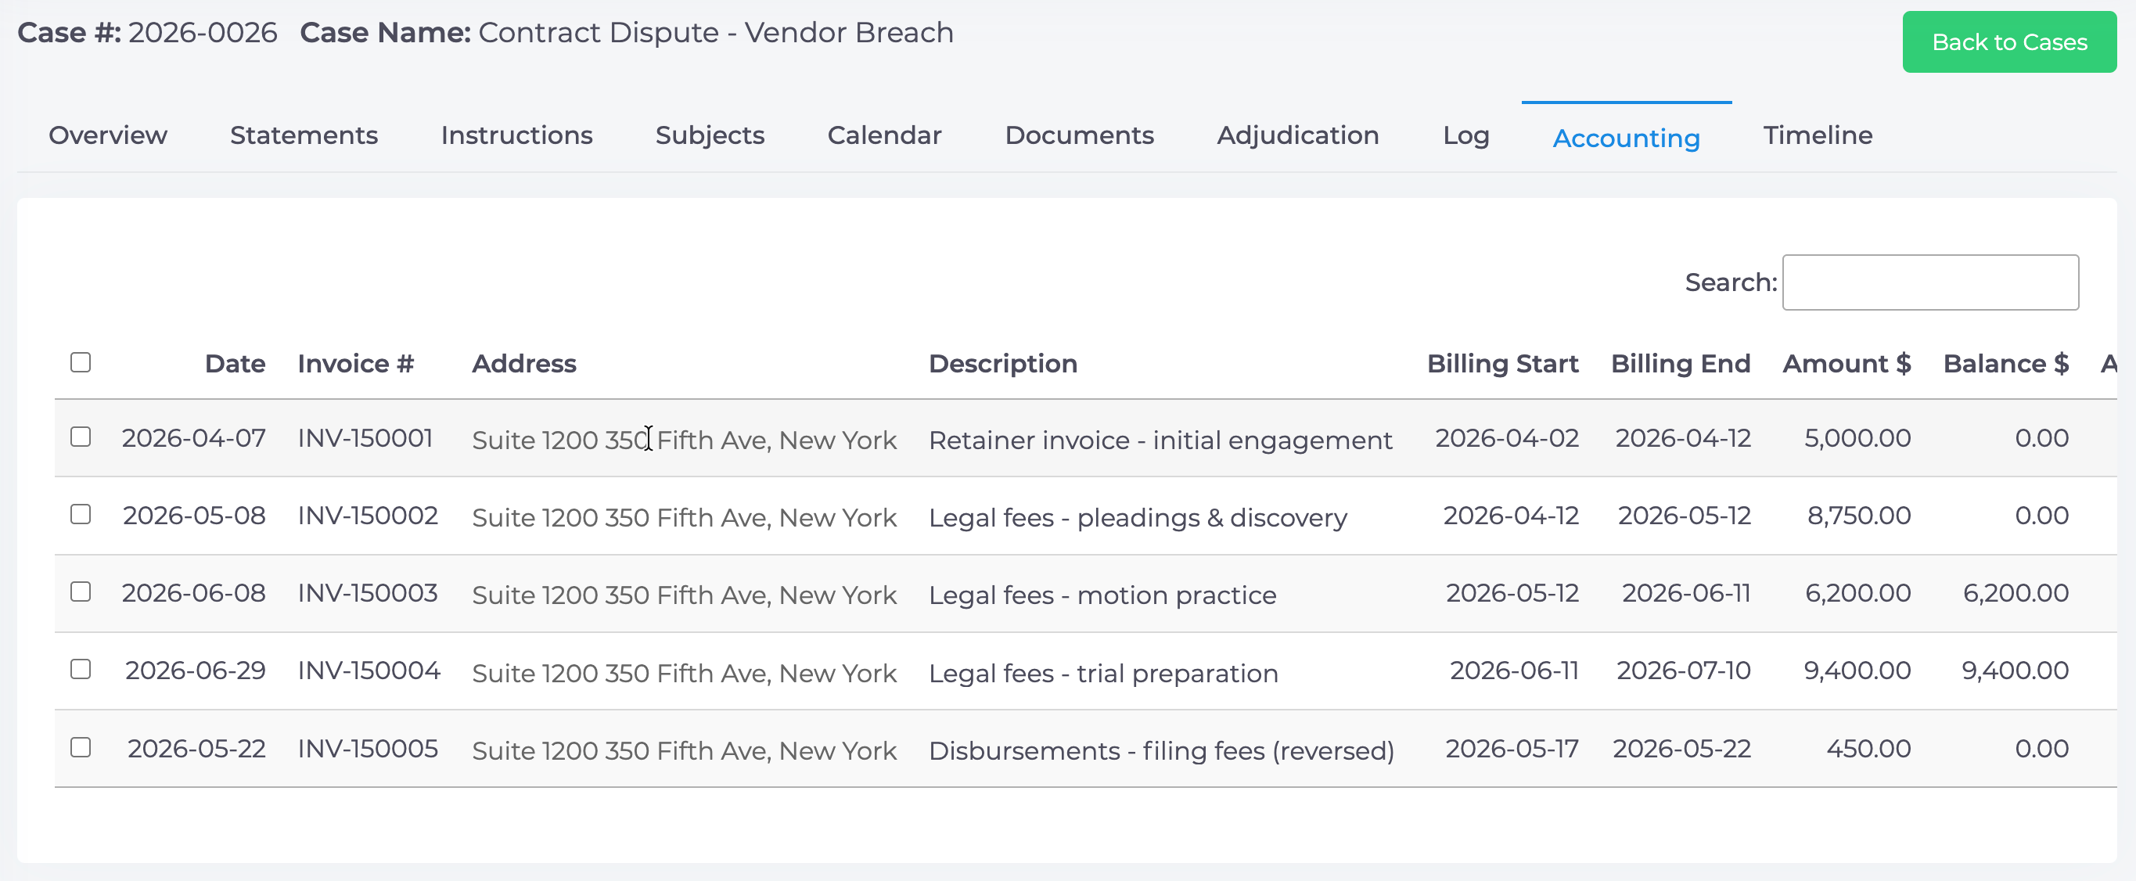Click amount 450.00 cell

click(1869, 748)
